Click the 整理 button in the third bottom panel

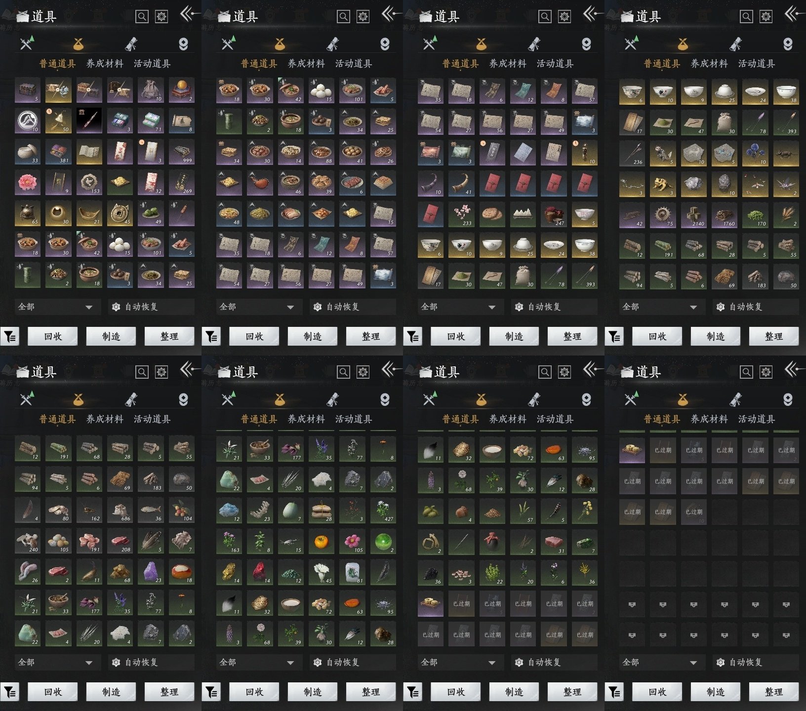(x=572, y=692)
